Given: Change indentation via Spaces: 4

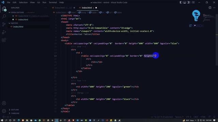Looking at the screenshot, I should click(x=180, y=117).
